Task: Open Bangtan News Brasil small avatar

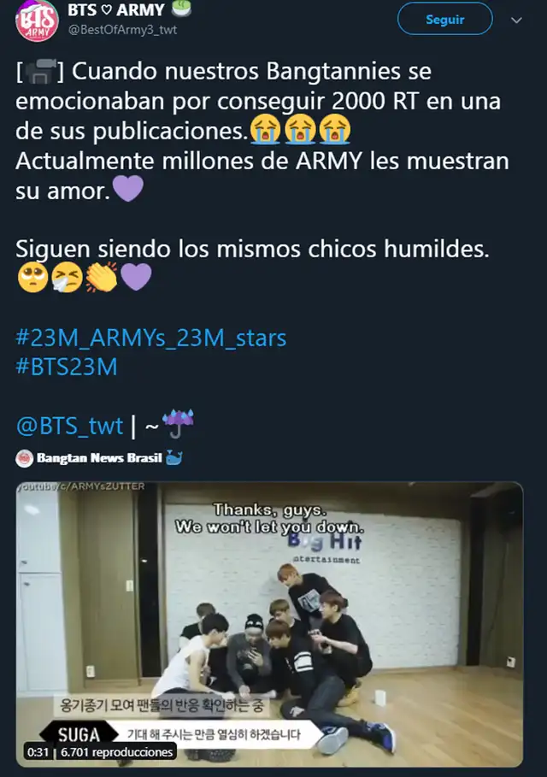Action: pos(24,459)
